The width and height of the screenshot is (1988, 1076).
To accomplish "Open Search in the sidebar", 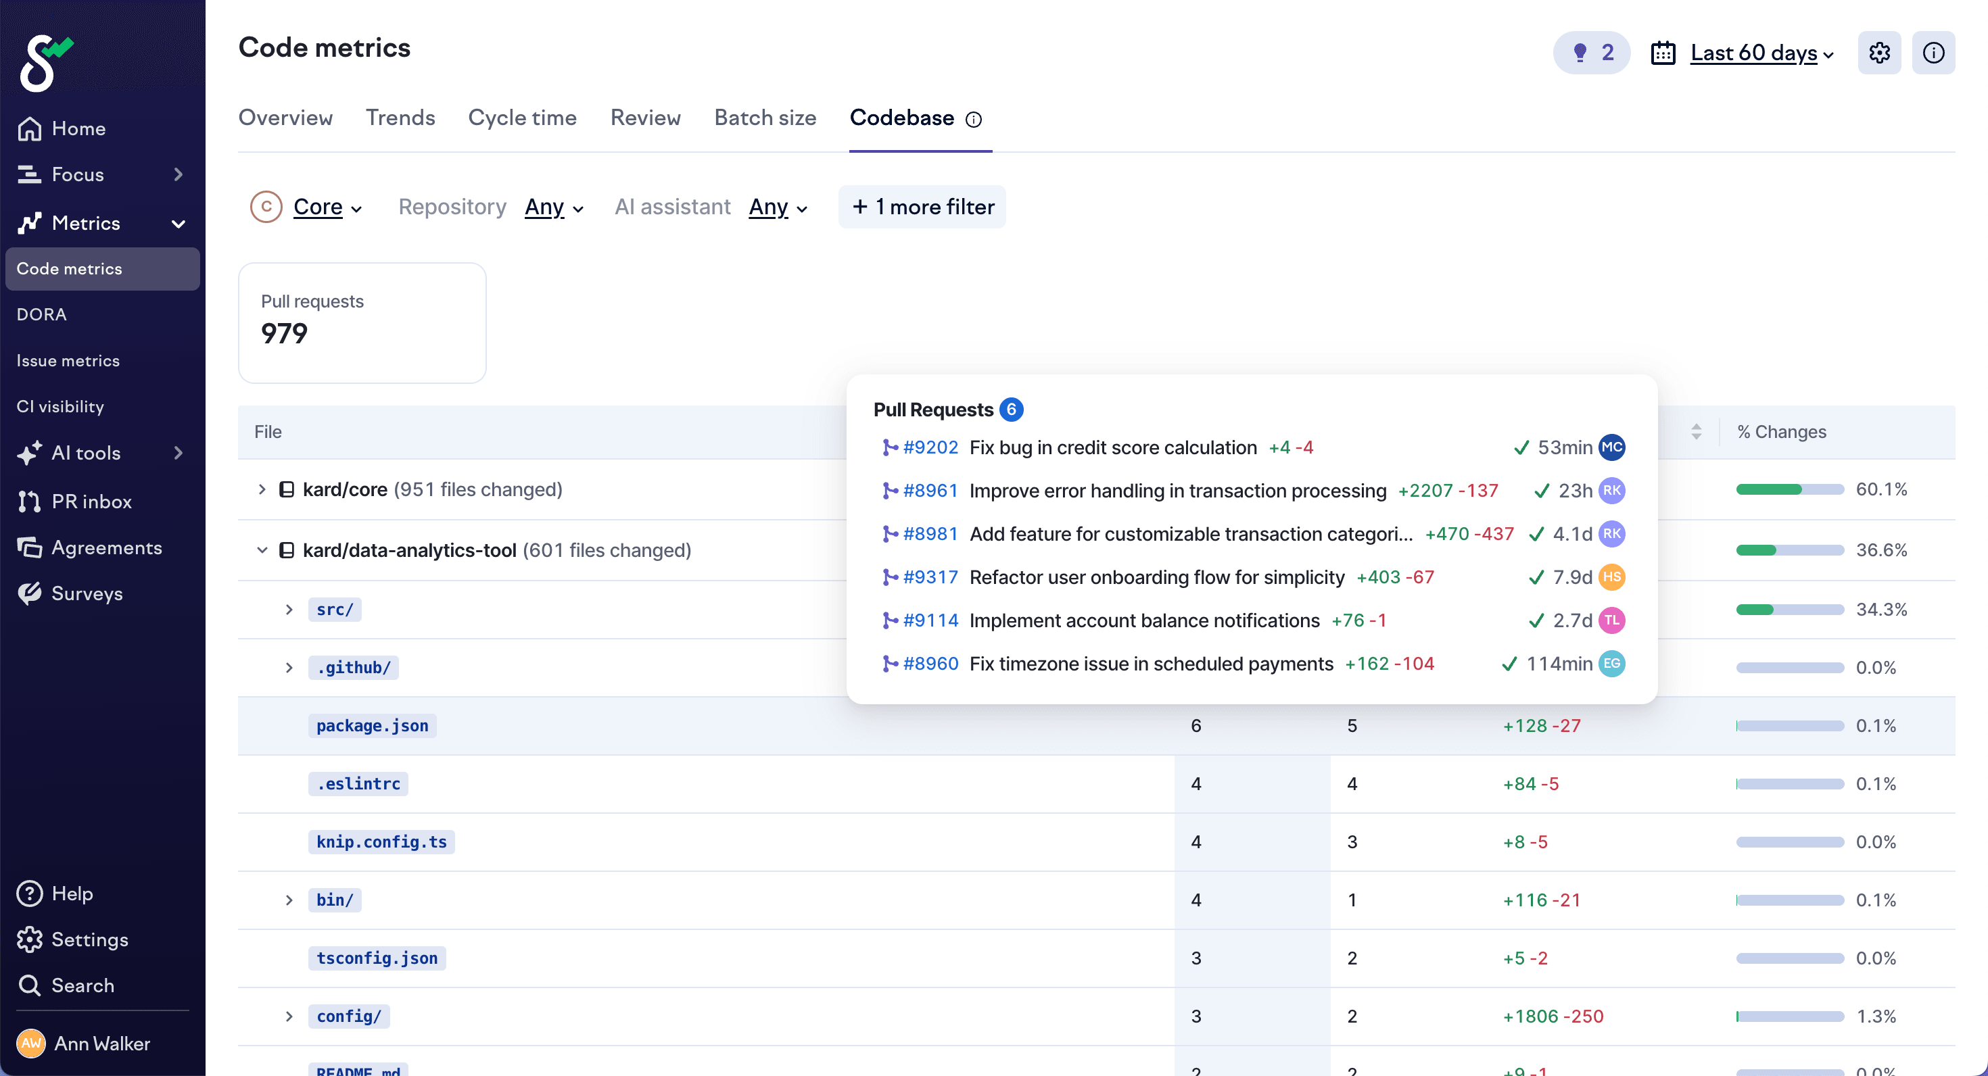I will pos(82,985).
